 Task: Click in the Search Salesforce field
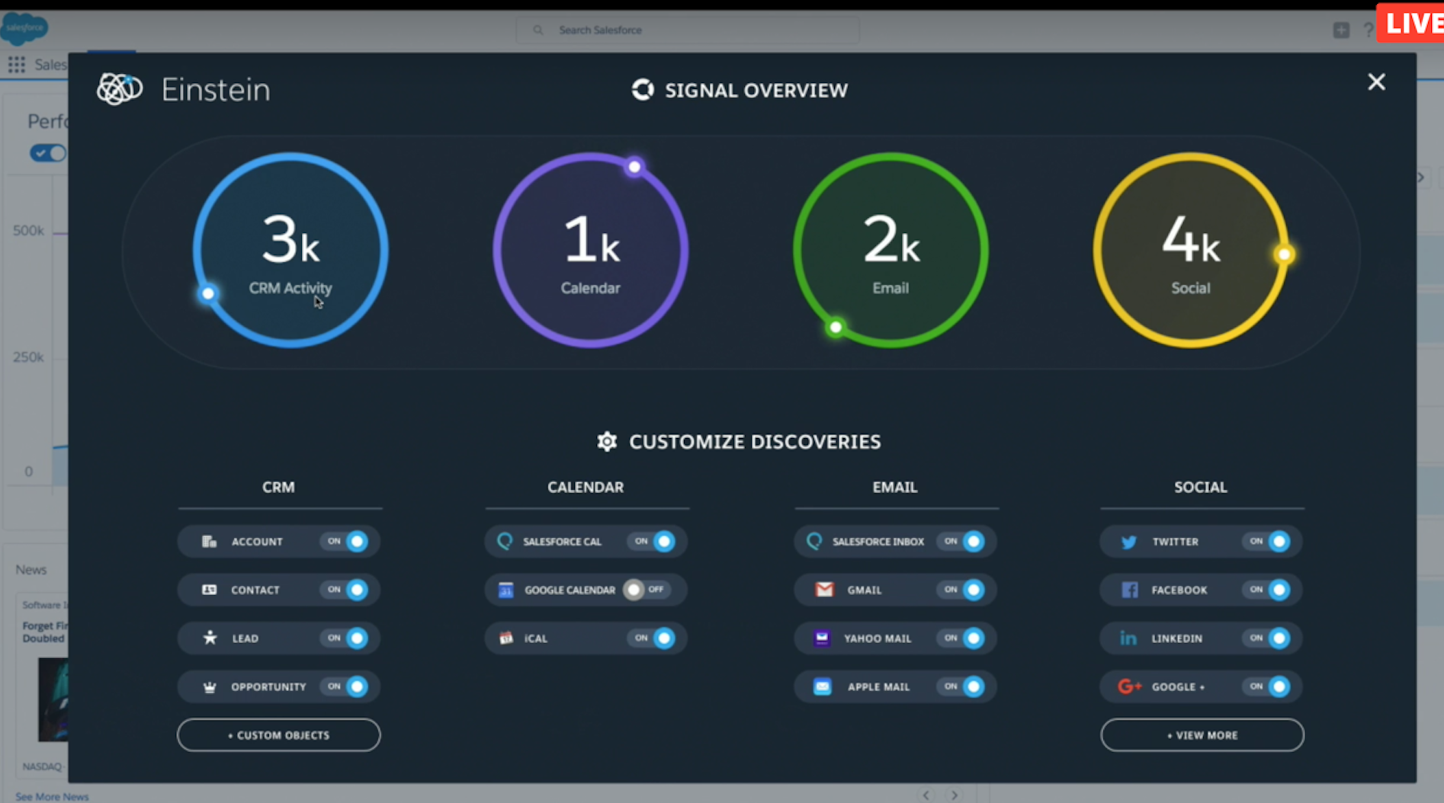(688, 30)
